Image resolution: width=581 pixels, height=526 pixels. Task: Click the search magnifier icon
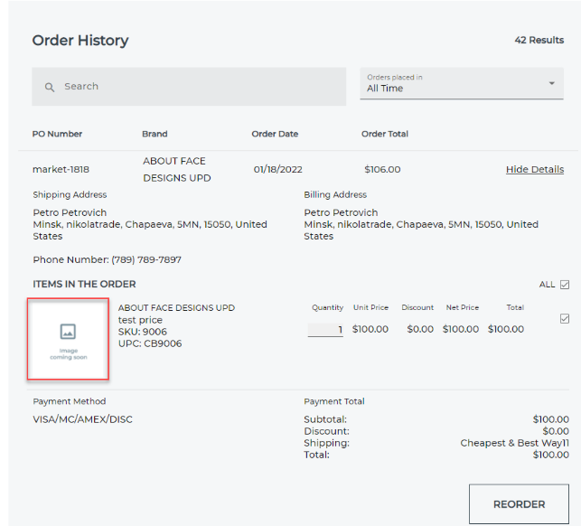(x=50, y=87)
